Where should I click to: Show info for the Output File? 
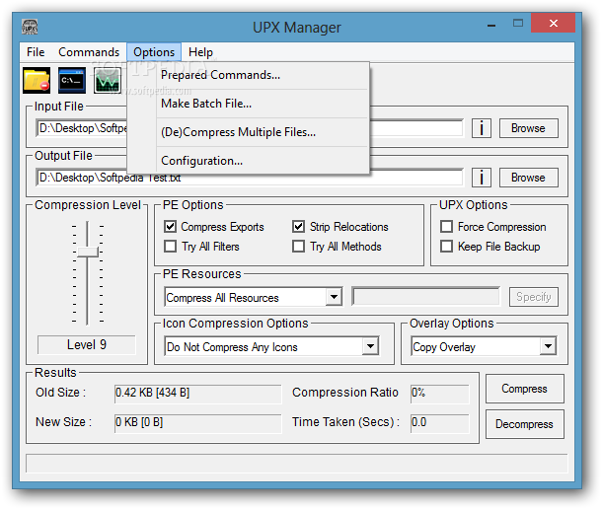point(481,178)
